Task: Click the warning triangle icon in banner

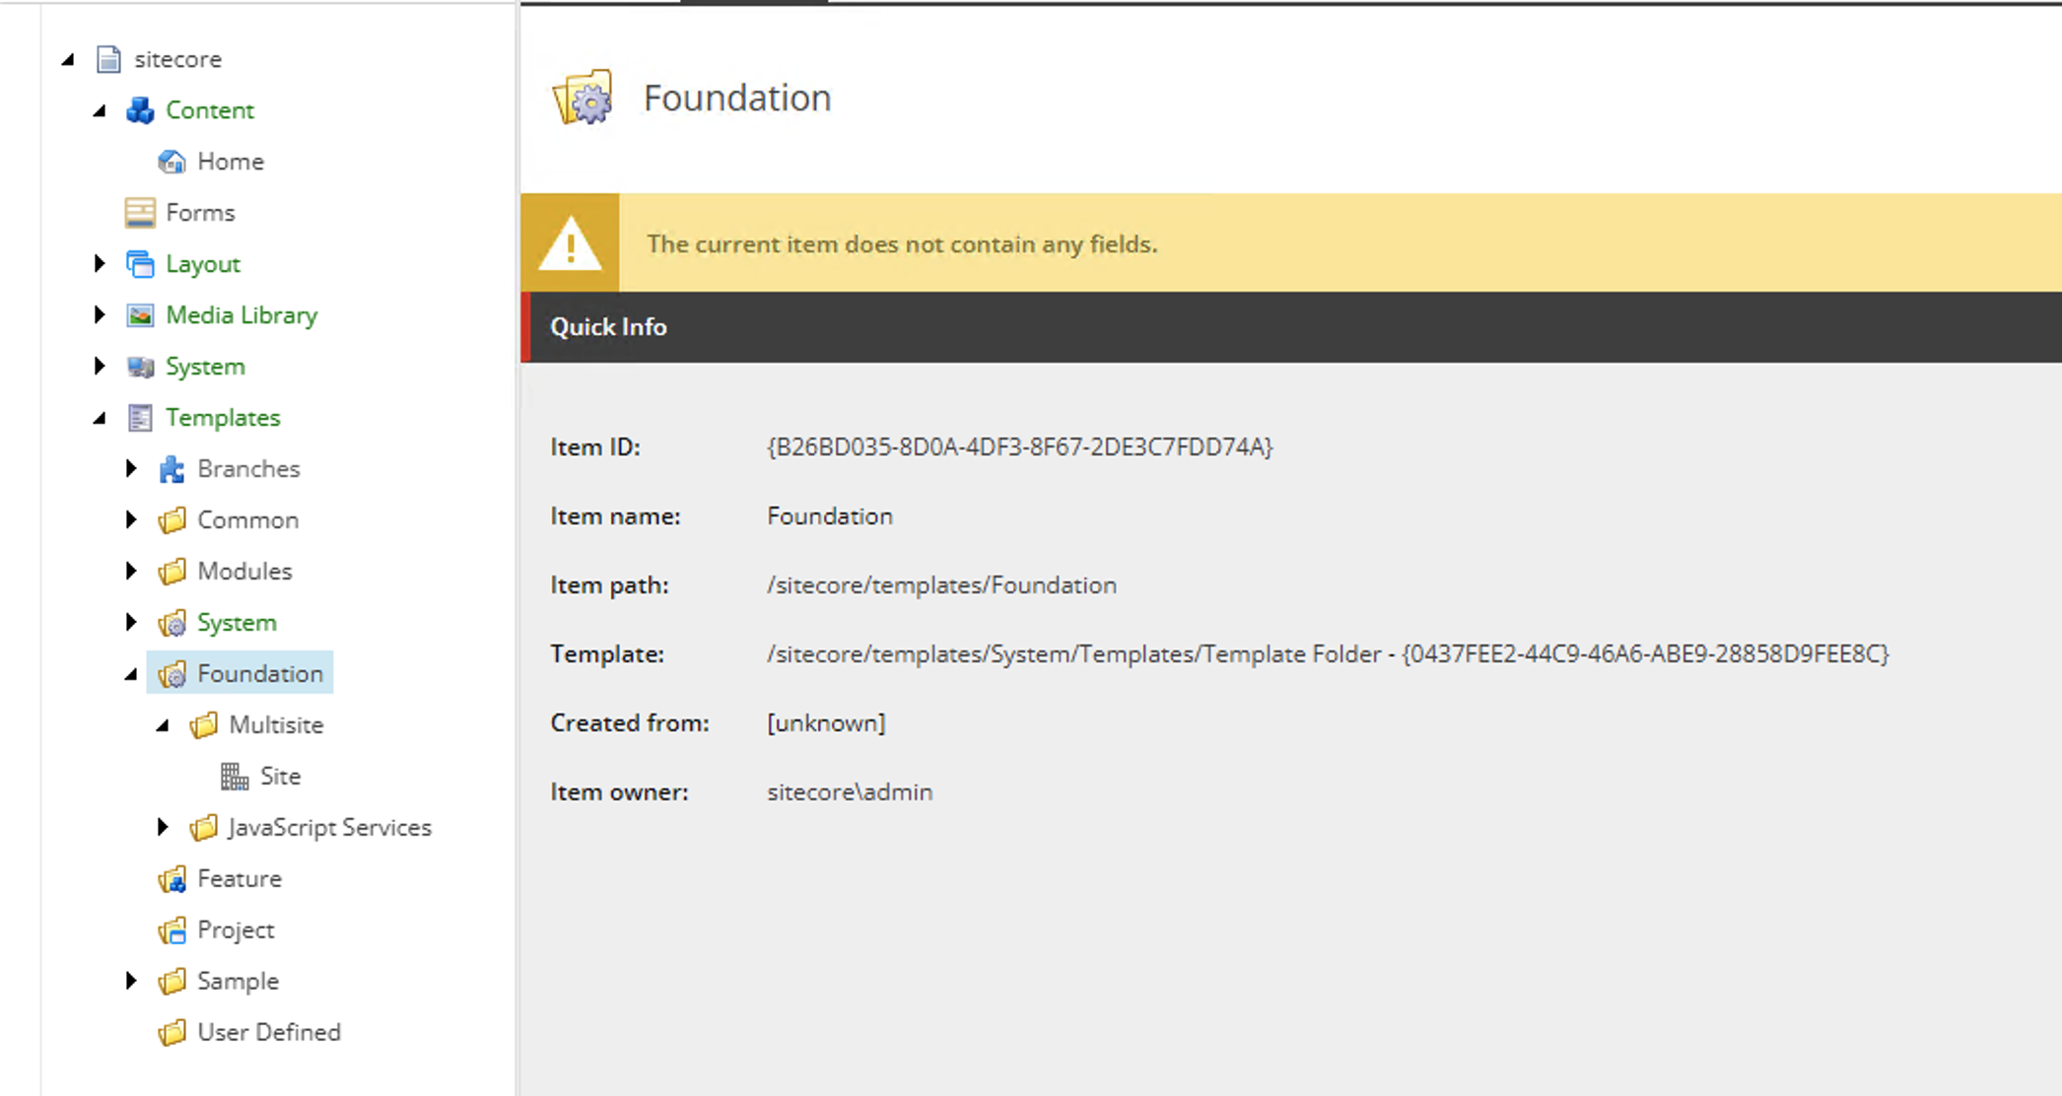Action: tap(570, 244)
